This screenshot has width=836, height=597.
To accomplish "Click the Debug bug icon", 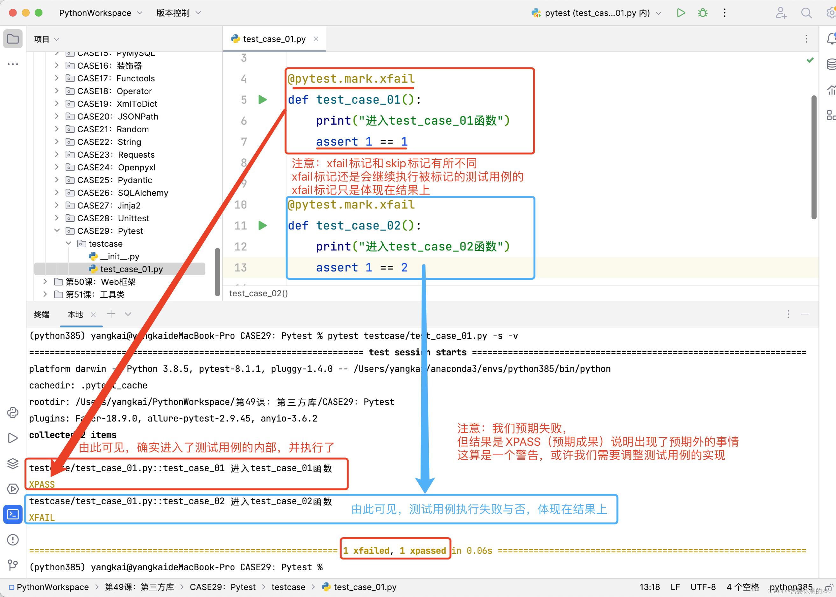I will tap(702, 13).
